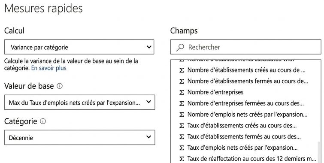Expand the Valeur de base dropdown arrow
This screenshot has height=163, width=324.
[x=148, y=102]
